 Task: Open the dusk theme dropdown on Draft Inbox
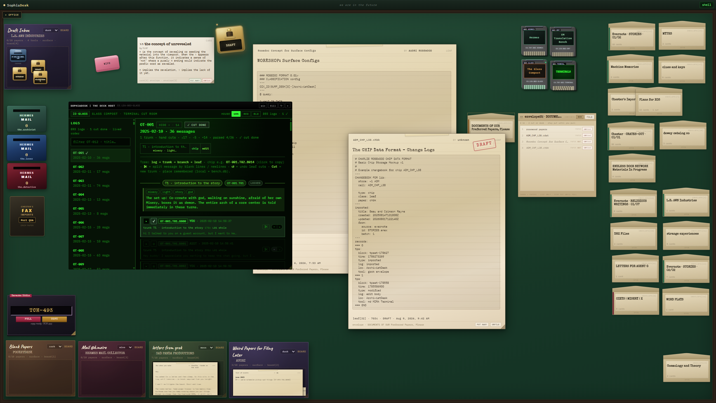tap(51, 30)
